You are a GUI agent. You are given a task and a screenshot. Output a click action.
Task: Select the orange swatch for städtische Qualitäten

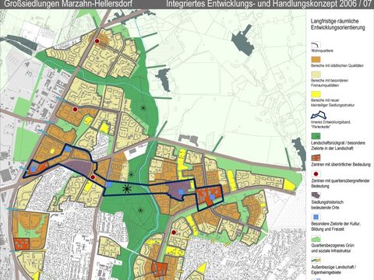(316, 59)
